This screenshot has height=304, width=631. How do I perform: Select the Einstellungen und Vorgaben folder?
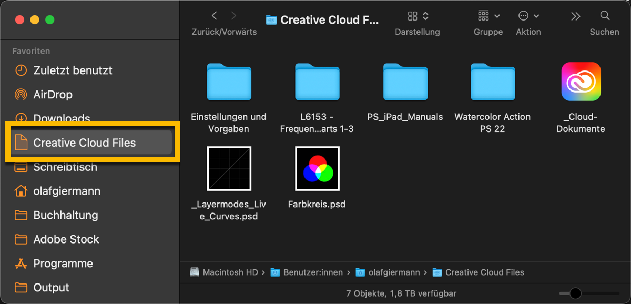click(x=229, y=82)
